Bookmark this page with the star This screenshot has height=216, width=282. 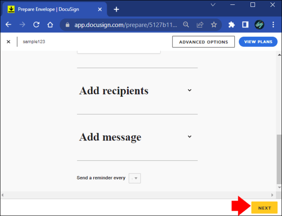click(214, 24)
